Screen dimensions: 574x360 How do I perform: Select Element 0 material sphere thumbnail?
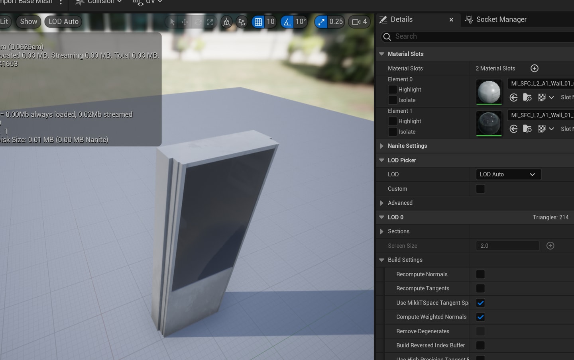[489, 92]
